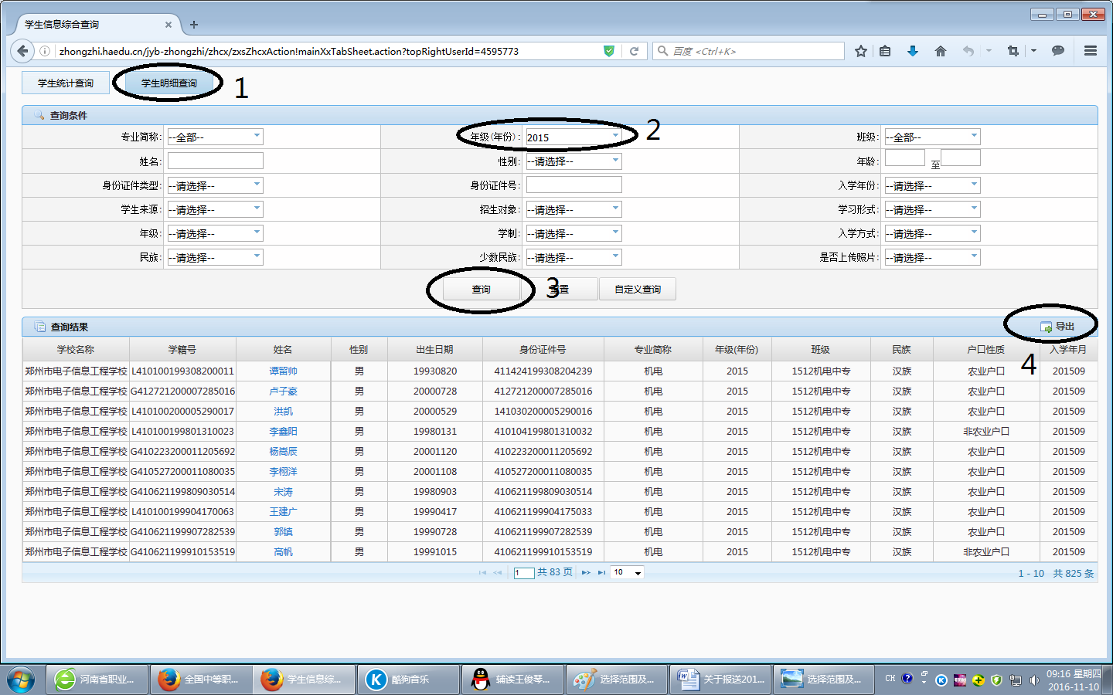Open the new tab plus button
This screenshot has width=1113, height=695.
pos(194,25)
